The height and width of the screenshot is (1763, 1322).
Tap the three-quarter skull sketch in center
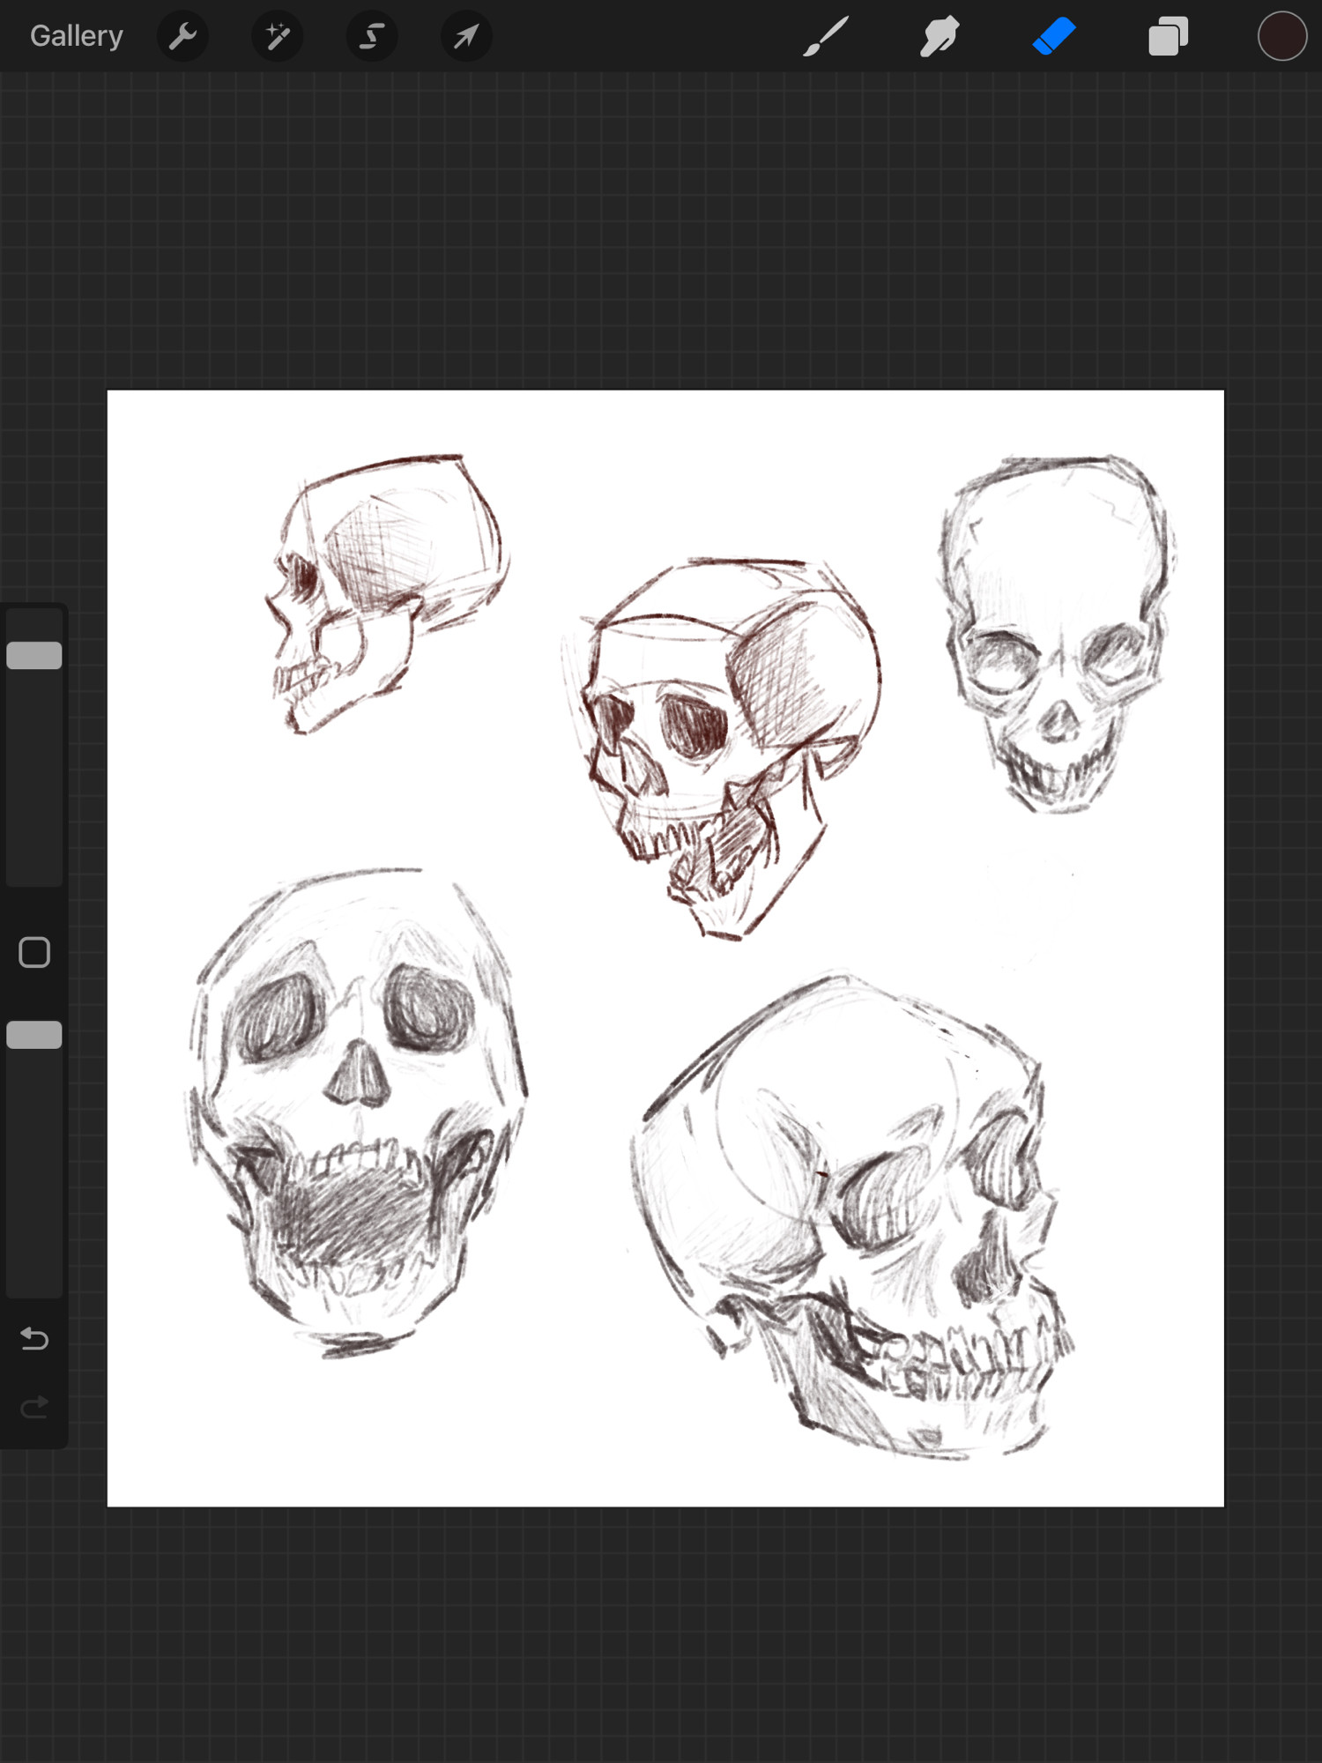(x=721, y=749)
